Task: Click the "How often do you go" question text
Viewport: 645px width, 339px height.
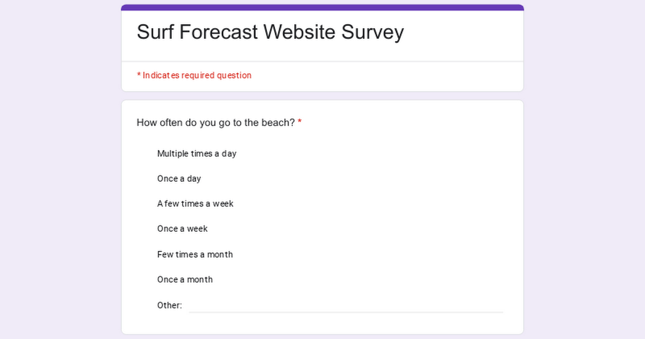Action: (216, 123)
